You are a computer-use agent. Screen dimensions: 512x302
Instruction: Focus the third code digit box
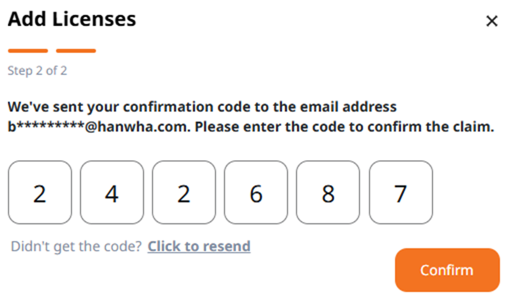(x=184, y=192)
